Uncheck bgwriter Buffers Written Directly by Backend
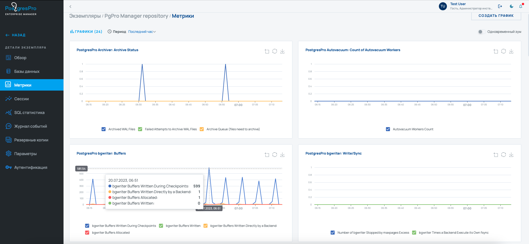The width and height of the screenshot is (529, 244). tap(205, 226)
